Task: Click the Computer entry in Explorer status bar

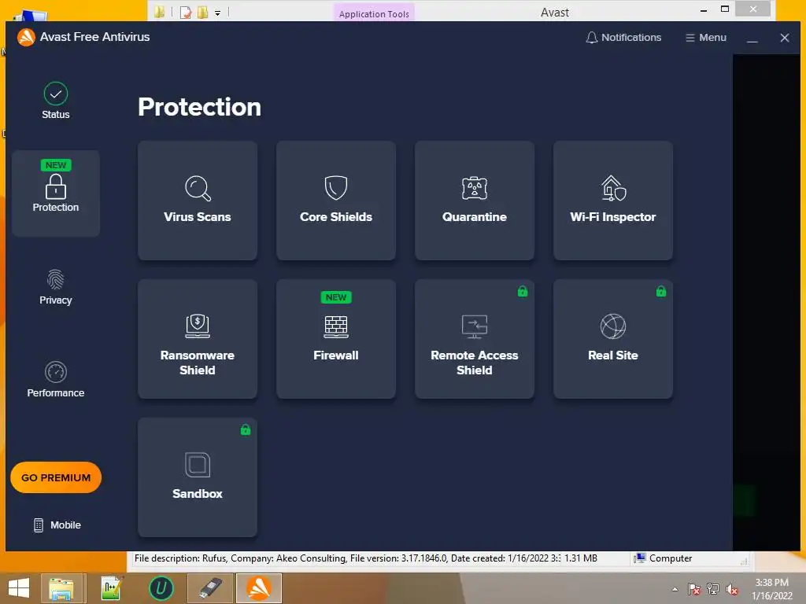Action: (x=663, y=558)
